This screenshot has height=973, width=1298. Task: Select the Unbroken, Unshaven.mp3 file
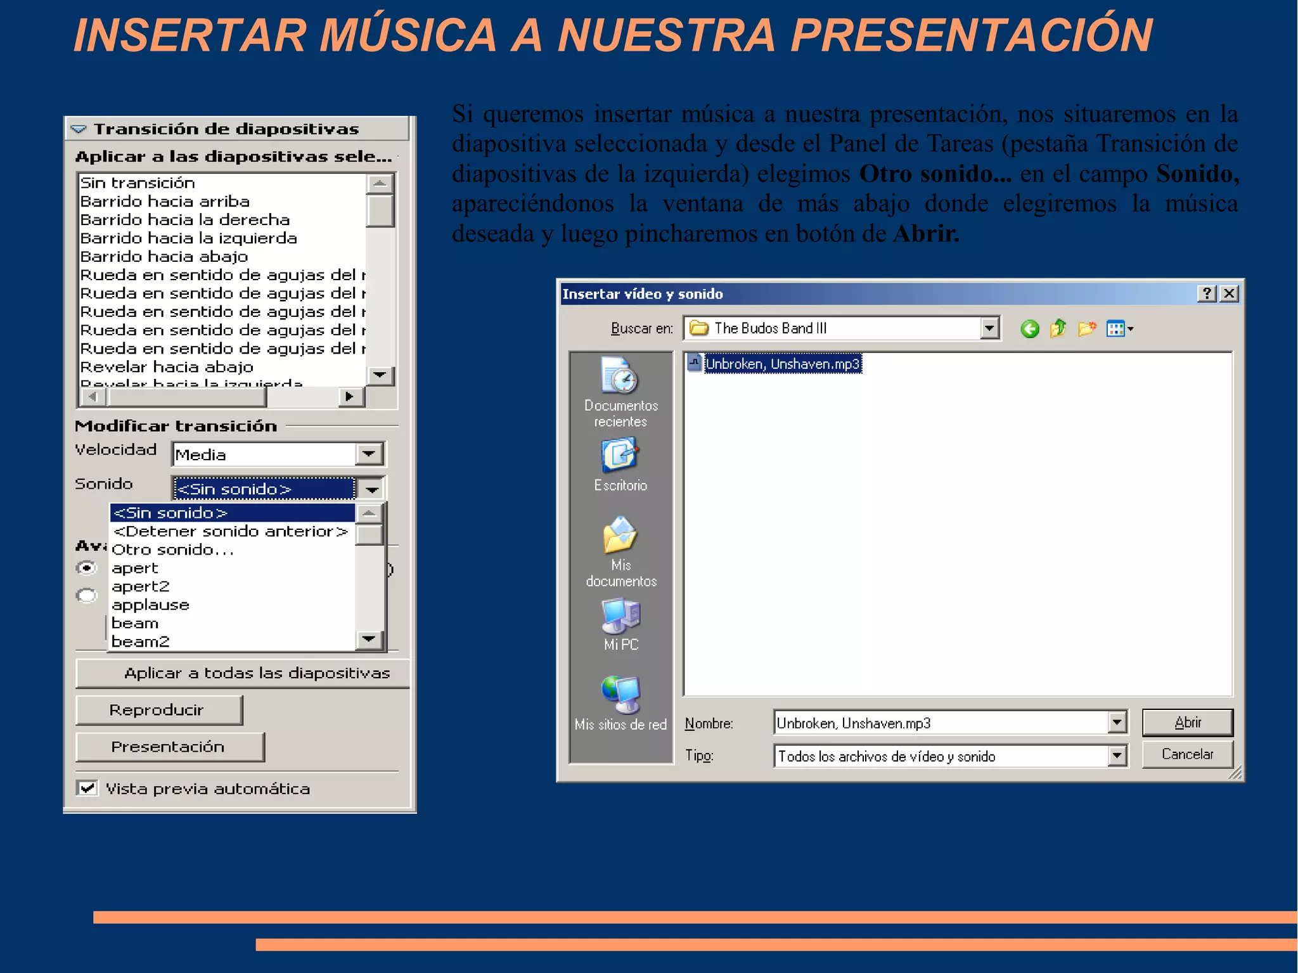click(x=774, y=363)
